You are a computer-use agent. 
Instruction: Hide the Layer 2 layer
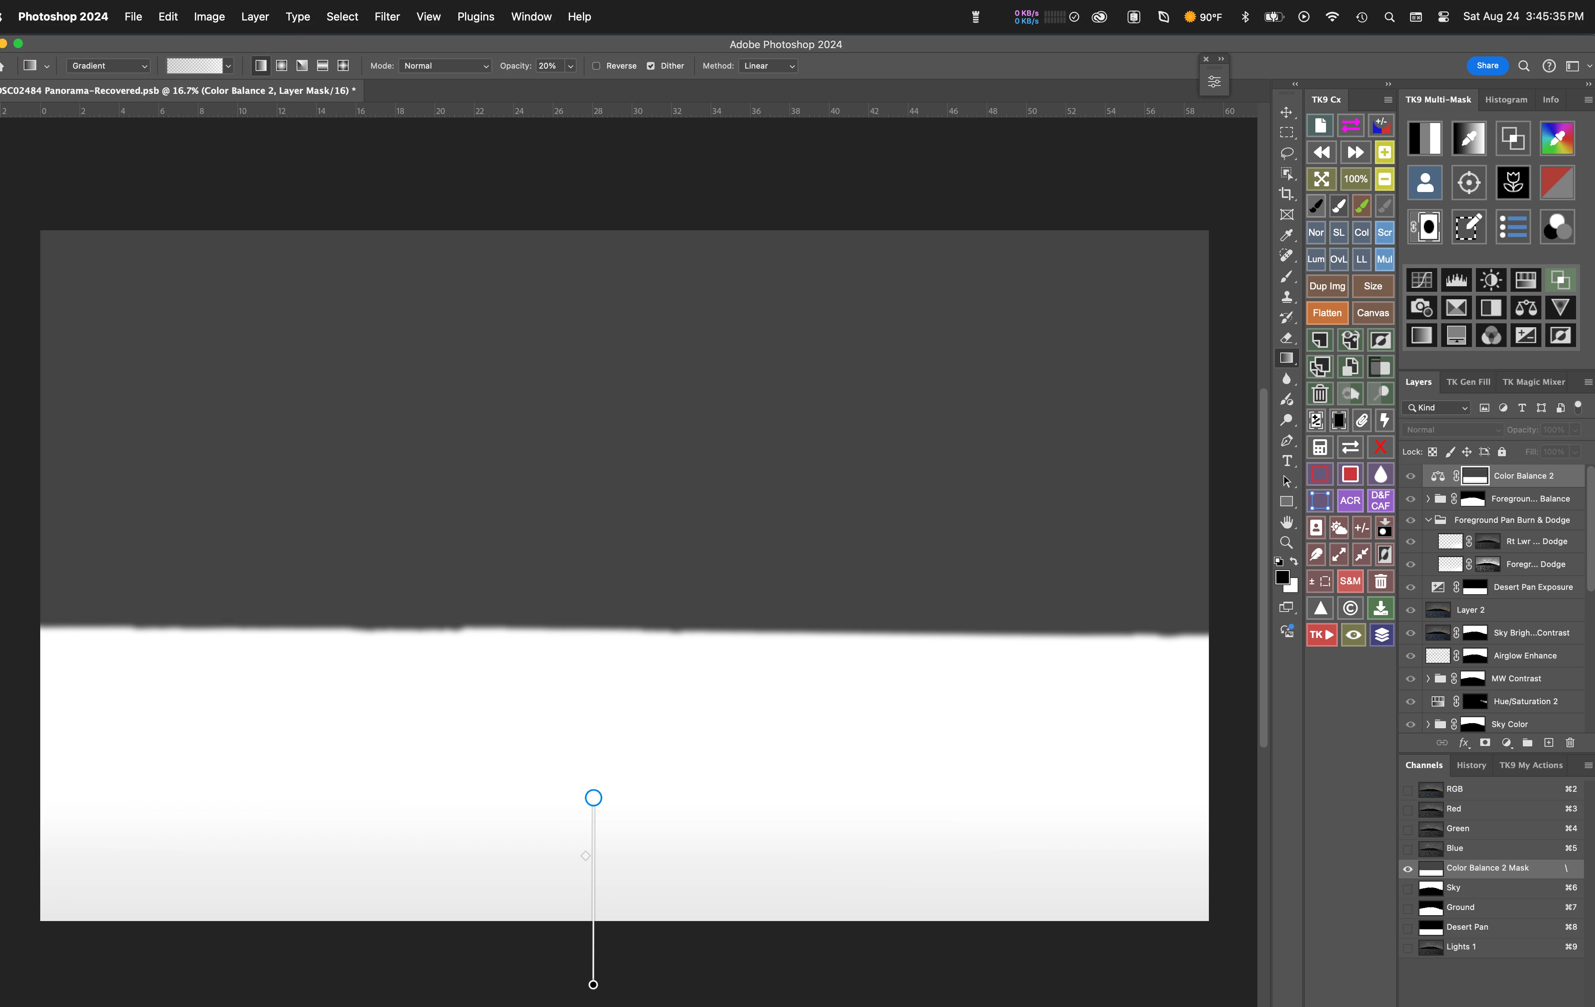[x=1410, y=610]
